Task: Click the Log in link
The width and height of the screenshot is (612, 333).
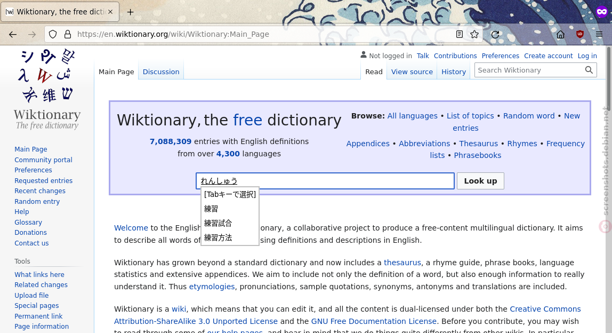Action: tap(587, 56)
